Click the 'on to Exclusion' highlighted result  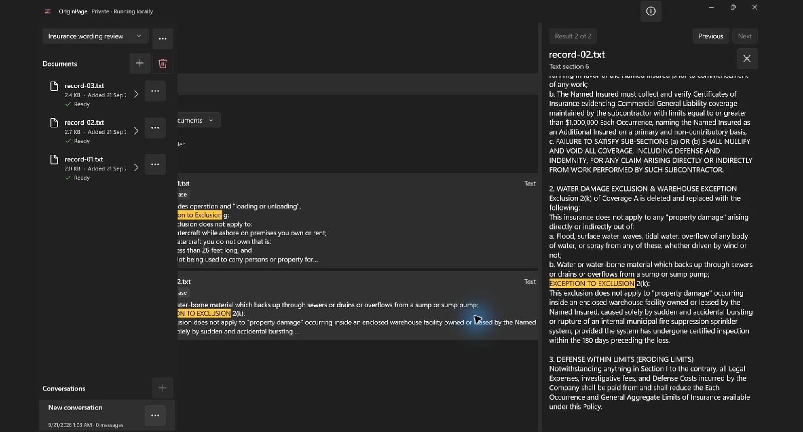(x=199, y=215)
